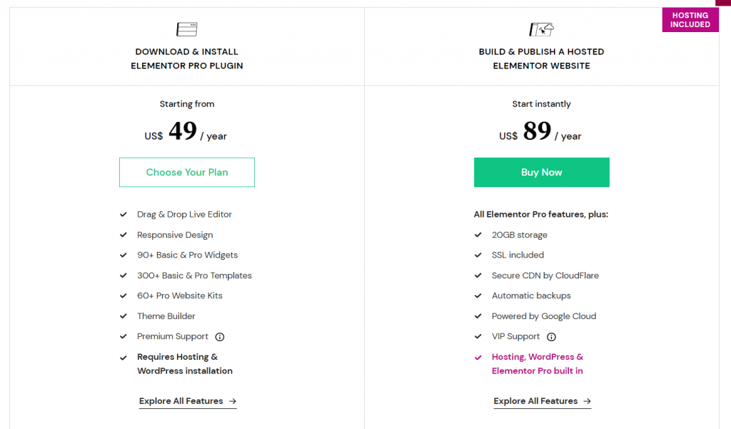Click the Build & Publish a Hosted Elementor Website heading

pos(541,59)
